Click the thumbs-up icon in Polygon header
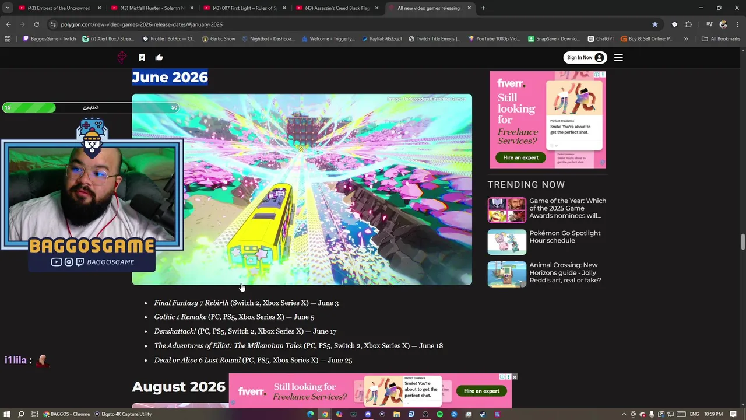This screenshot has height=420, width=746. [x=159, y=57]
